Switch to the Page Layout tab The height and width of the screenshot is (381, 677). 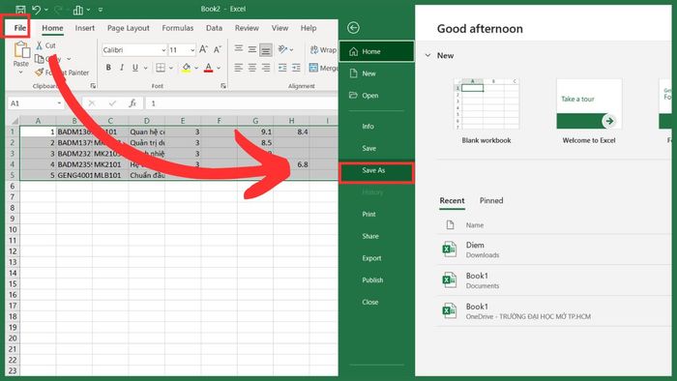pos(129,28)
